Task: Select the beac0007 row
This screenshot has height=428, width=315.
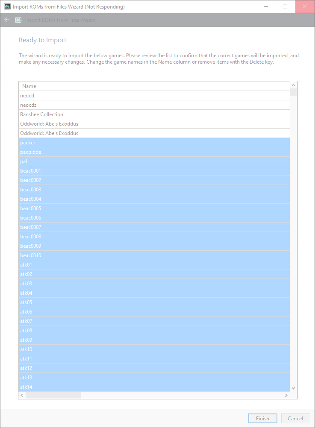Action: coord(154,227)
